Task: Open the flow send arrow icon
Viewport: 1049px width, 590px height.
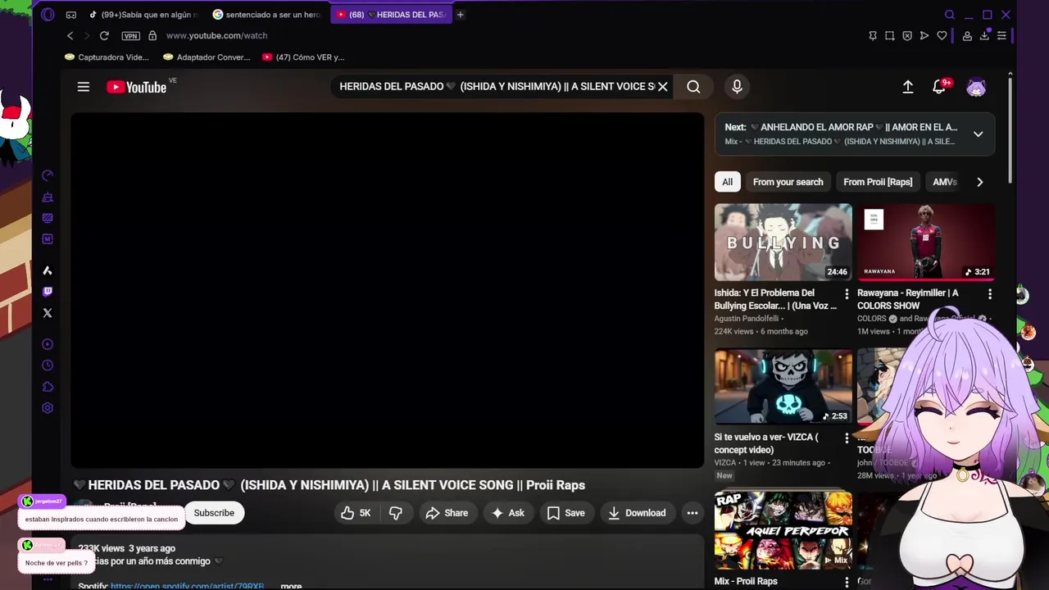Action: 924,36
